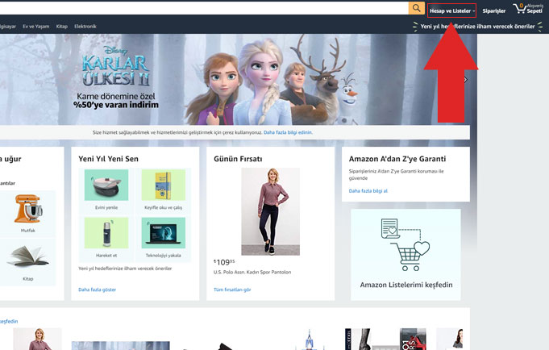Viewport: 549px width, 350px height.
Task: Go to Siparişler orders page
Action: click(x=493, y=10)
